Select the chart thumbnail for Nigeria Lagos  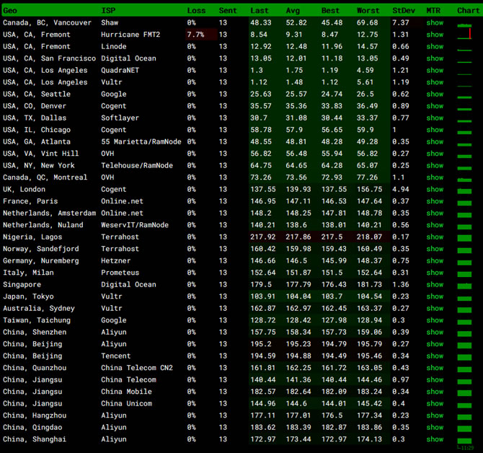(x=464, y=237)
